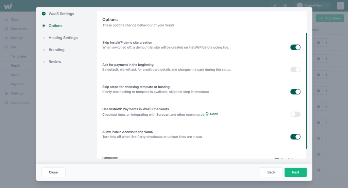Toggle Ask for payment in the beginning
Viewport: 348px width, 188px height.
tap(295, 70)
